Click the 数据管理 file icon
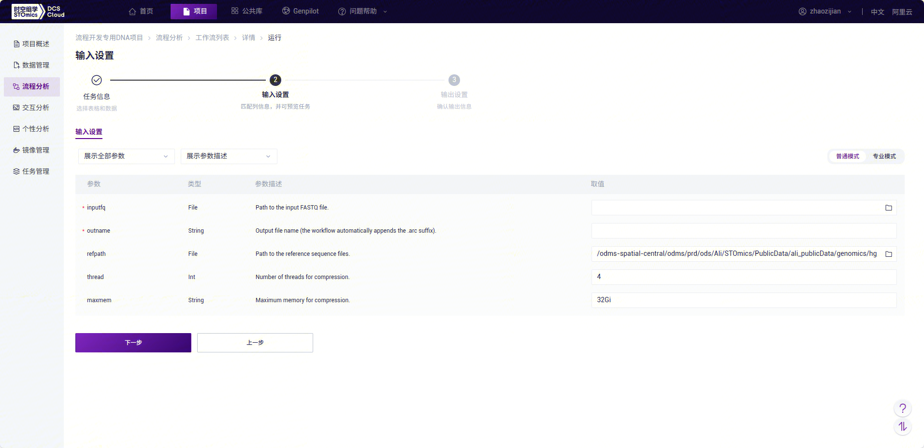 pos(16,65)
